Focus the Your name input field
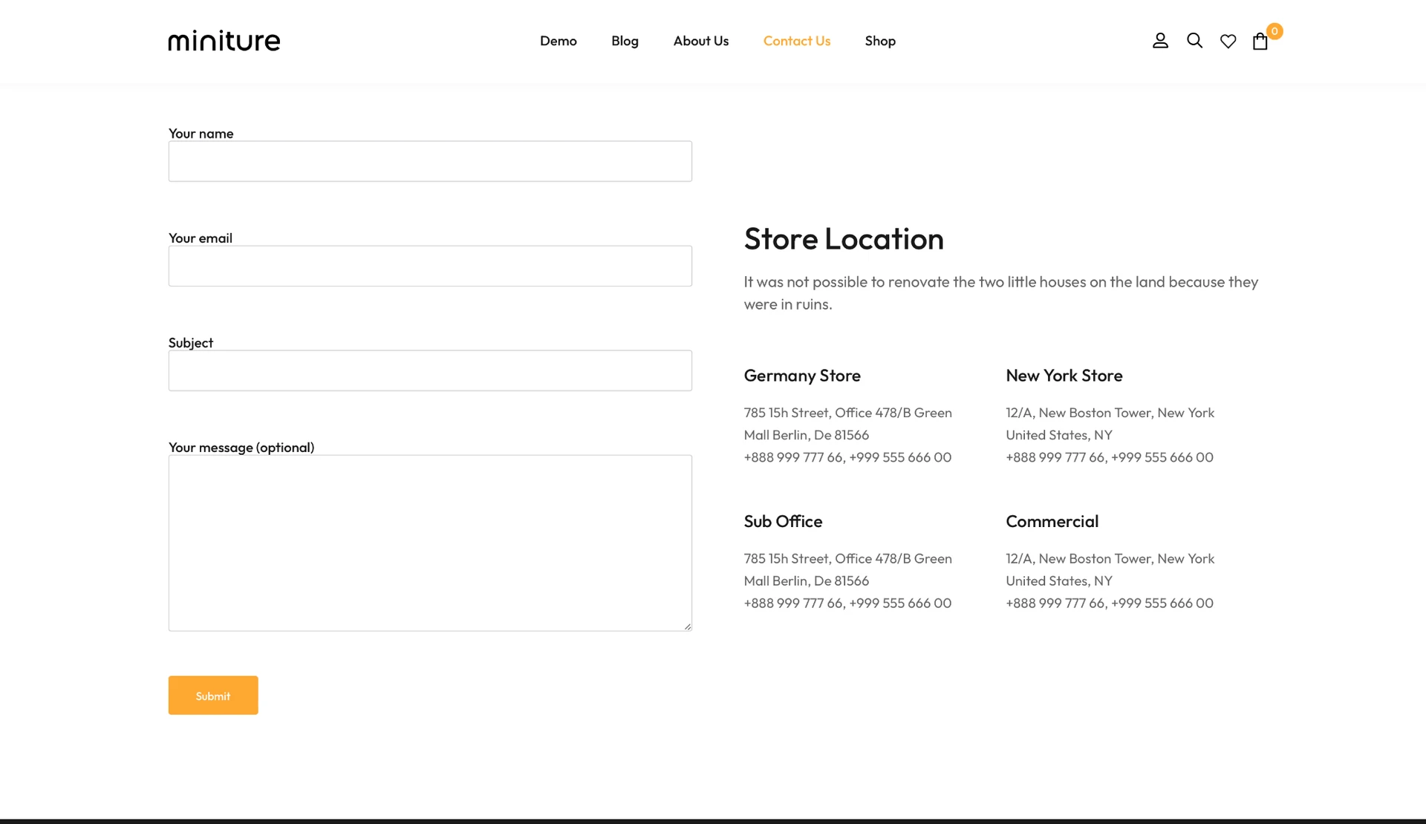The height and width of the screenshot is (824, 1426). [430, 161]
